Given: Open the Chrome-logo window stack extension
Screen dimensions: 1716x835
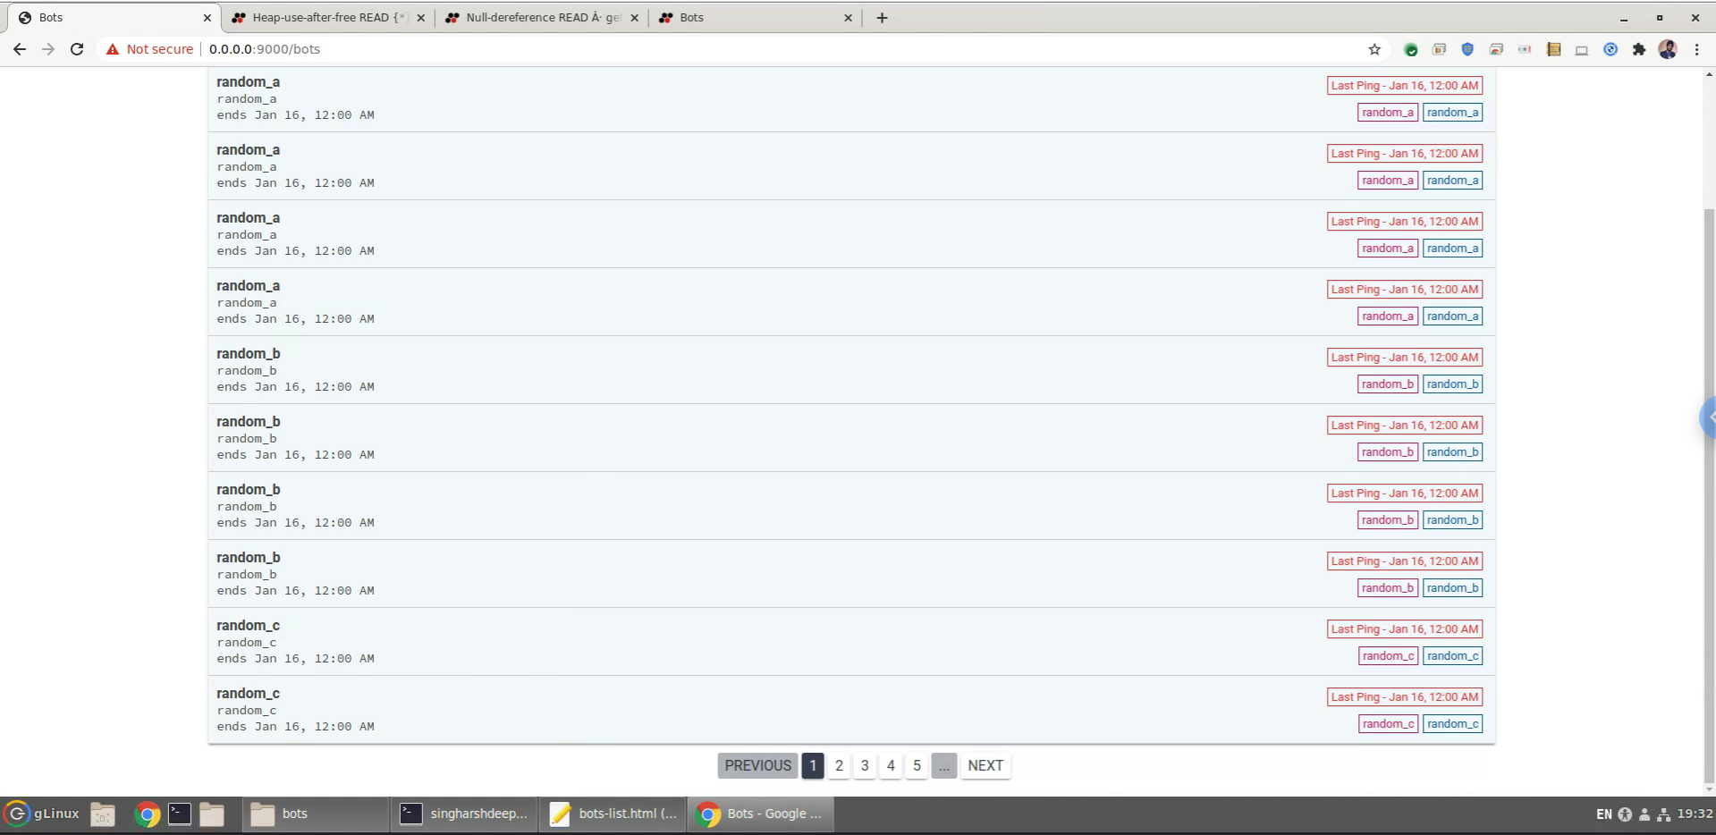Looking at the screenshot, I should (x=1496, y=49).
